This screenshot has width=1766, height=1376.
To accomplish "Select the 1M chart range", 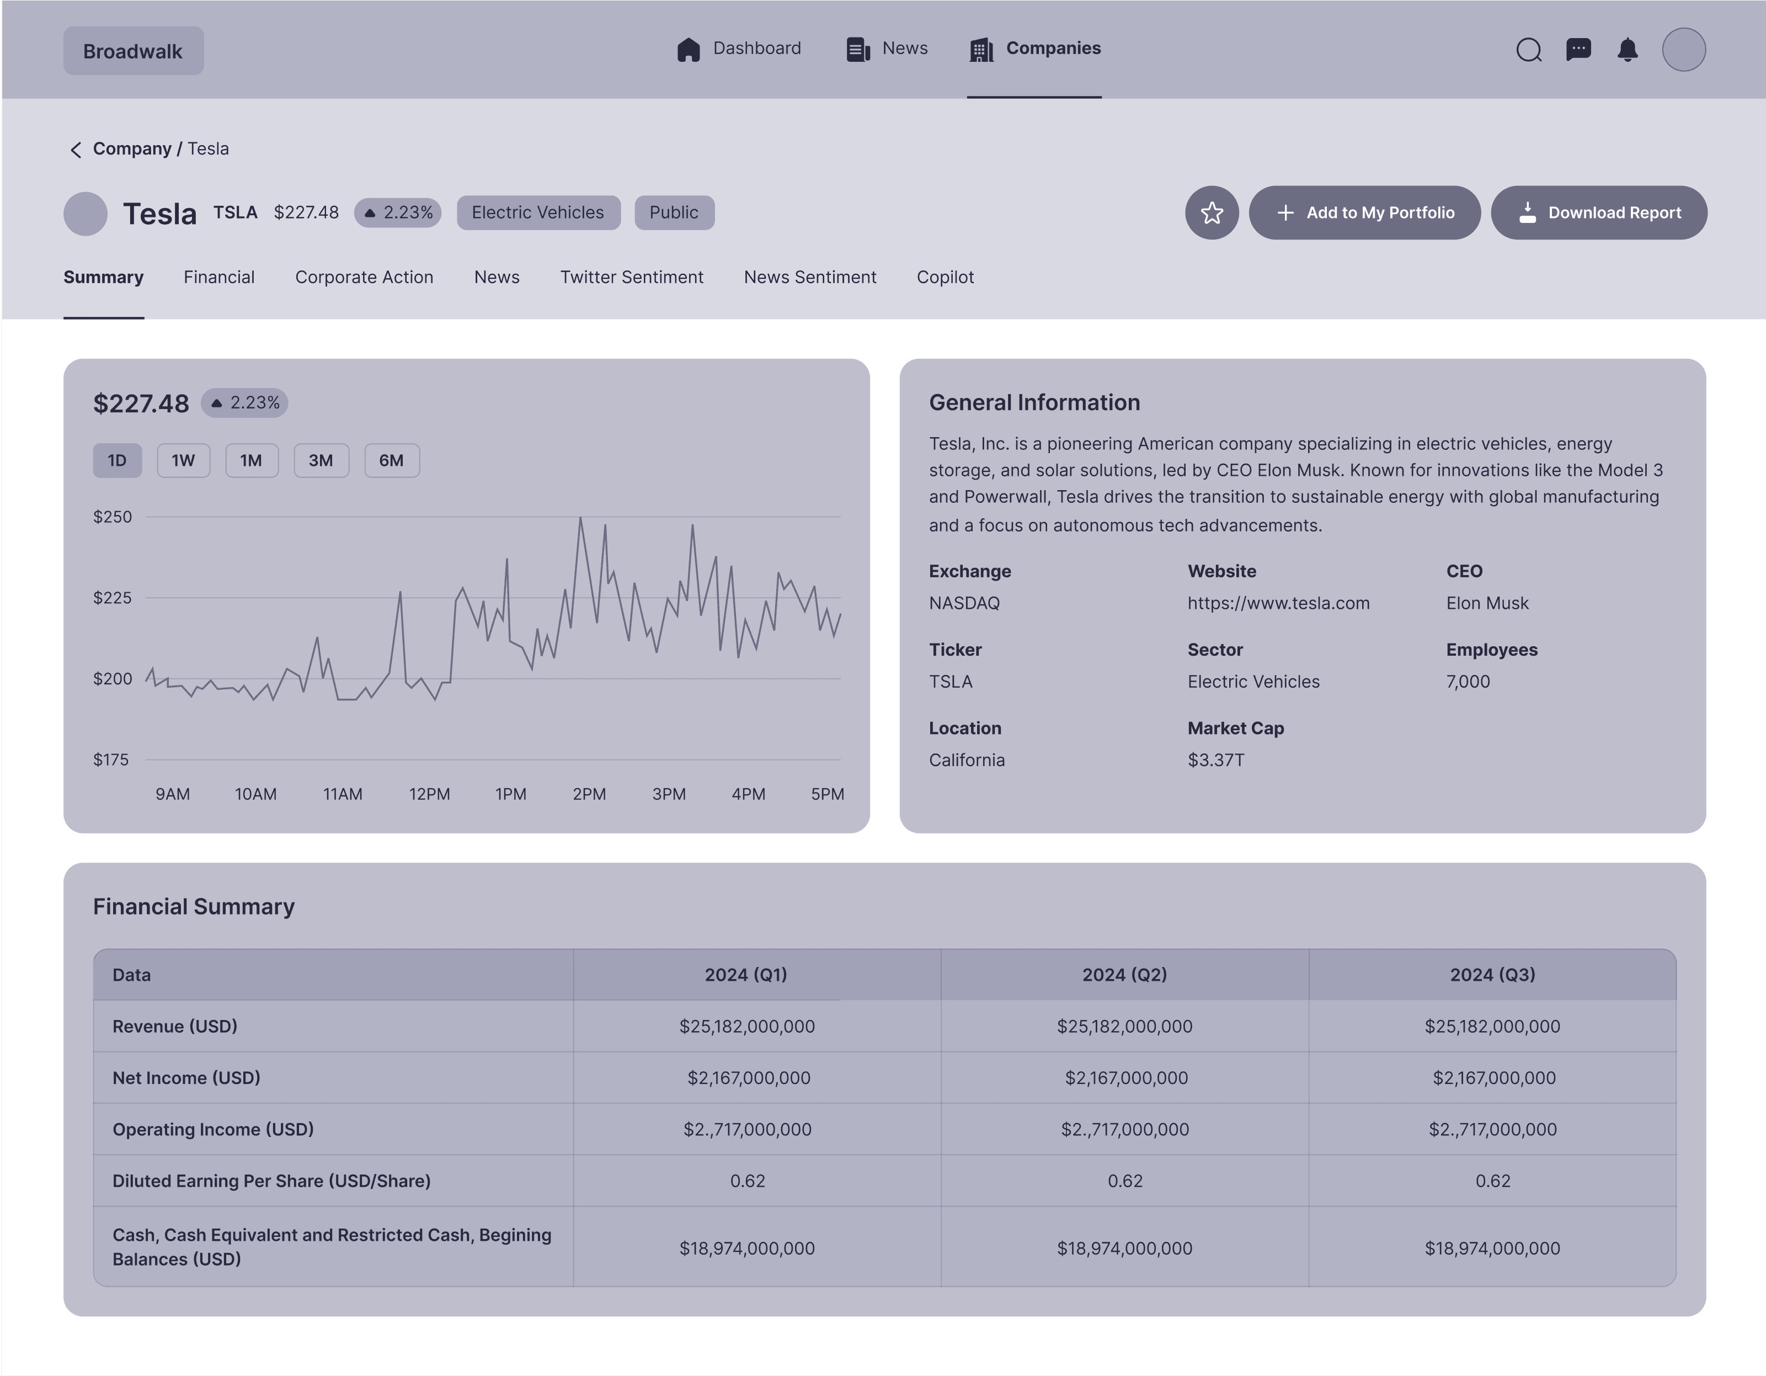I will [x=252, y=460].
